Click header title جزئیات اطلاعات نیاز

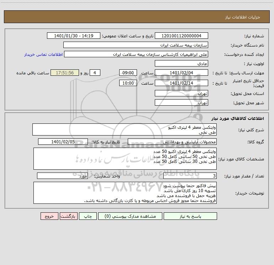point(243,17)
